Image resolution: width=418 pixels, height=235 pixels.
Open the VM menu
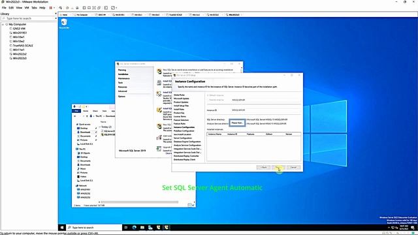[27, 8]
